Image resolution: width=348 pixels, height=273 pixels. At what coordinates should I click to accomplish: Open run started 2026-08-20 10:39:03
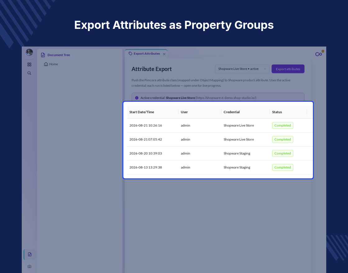220,153
